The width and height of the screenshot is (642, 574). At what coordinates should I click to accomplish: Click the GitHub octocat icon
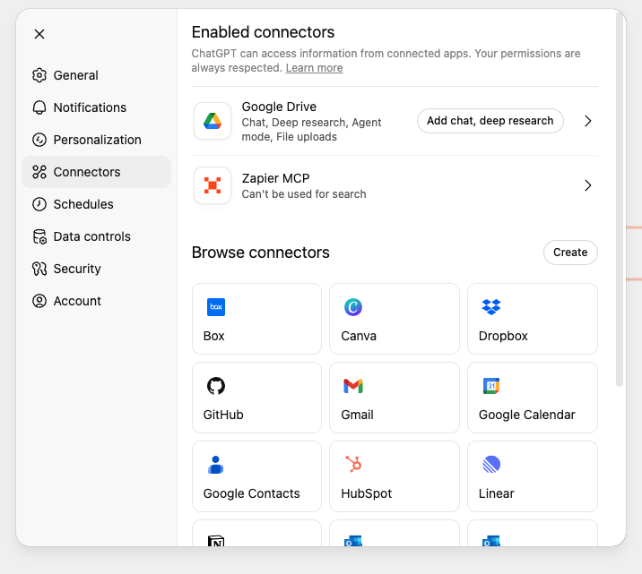click(x=216, y=386)
